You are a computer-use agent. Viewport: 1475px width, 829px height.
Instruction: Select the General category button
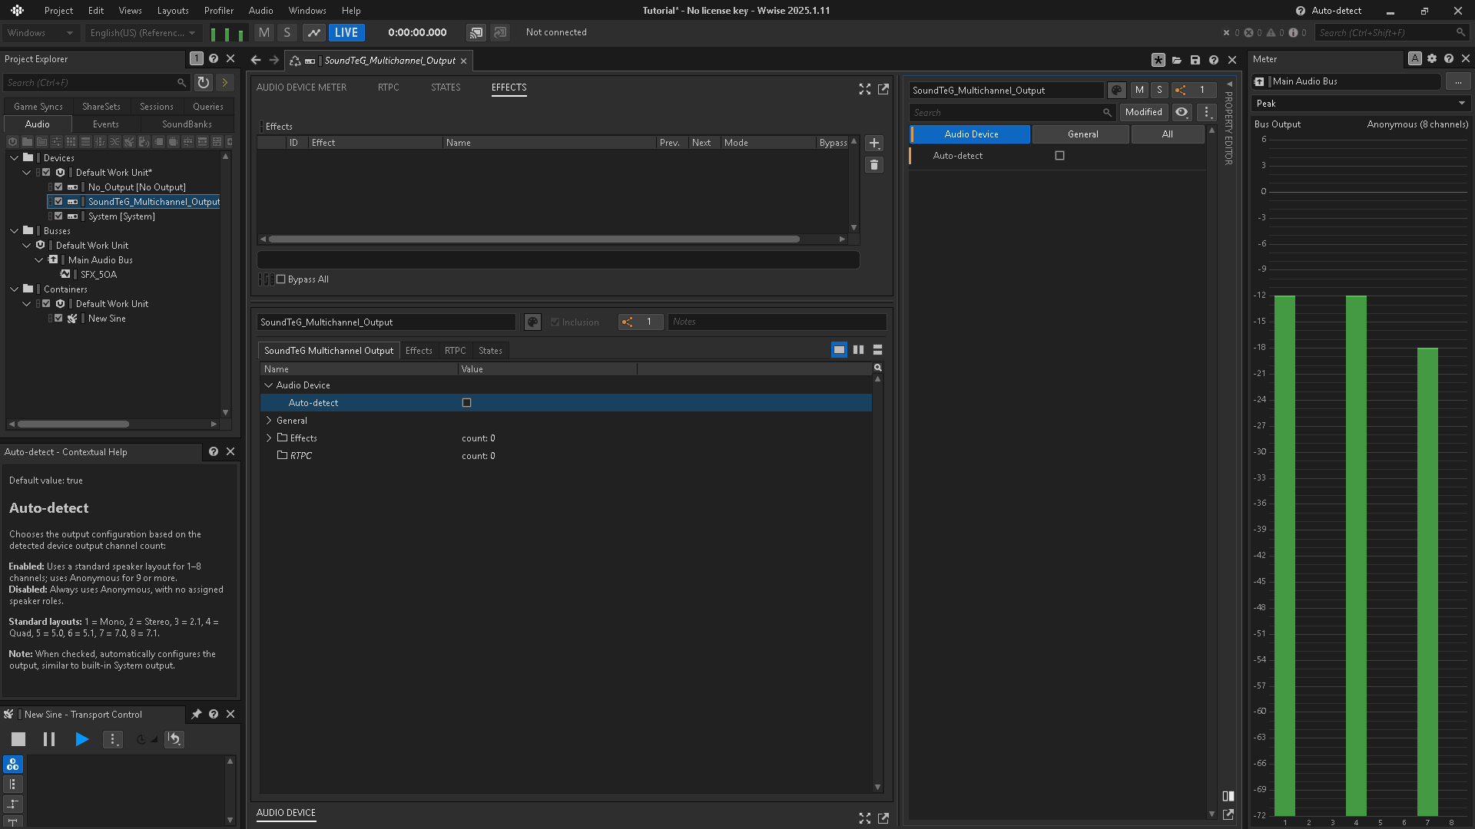click(x=1082, y=134)
